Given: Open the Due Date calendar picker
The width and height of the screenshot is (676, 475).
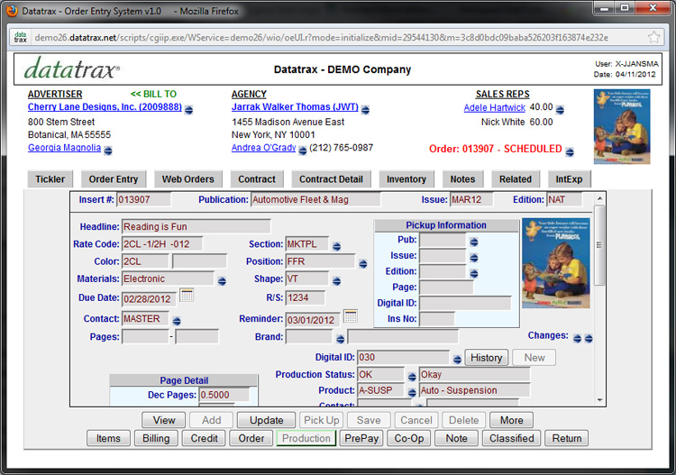Looking at the screenshot, I should click(x=187, y=296).
